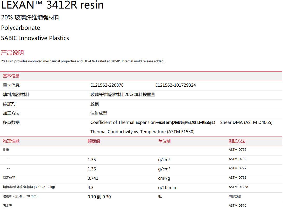Viewport: 283px width, 211px height.
Task: Click Shear DMA (ASTM D4065) entry
Action: (246, 123)
